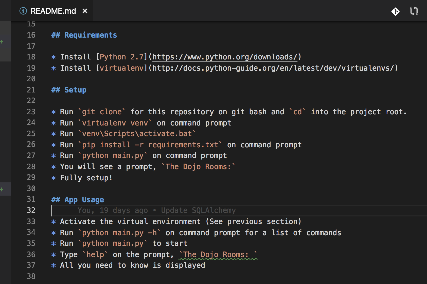
Task: Click the 'venv\Scripts\activate.bat' command text
Action: [136, 133]
